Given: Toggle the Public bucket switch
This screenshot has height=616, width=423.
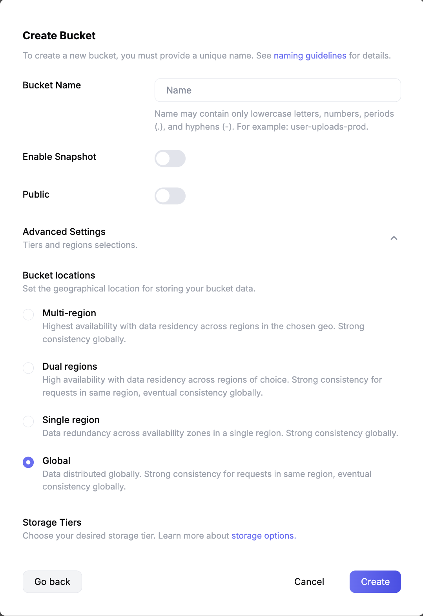Looking at the screenshot, I should pos(170,196).
